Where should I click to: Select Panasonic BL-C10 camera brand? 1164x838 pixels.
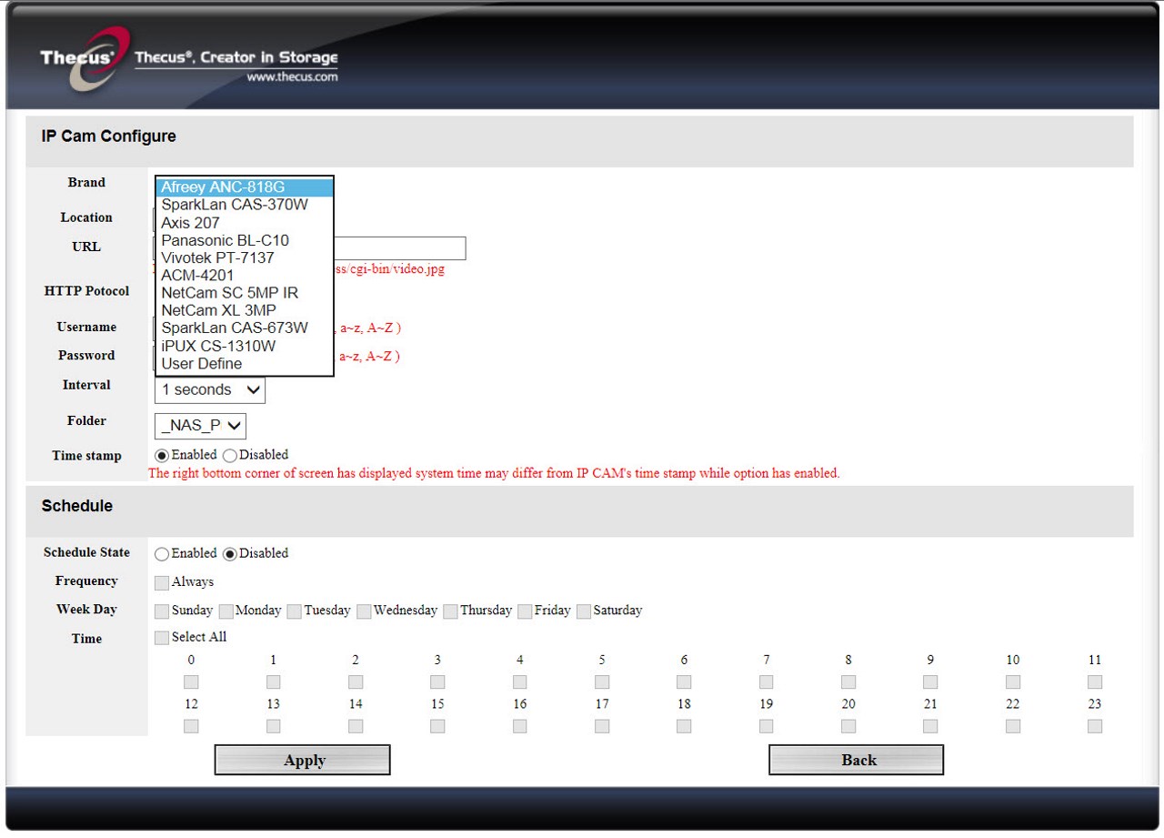tap(245, 240)
